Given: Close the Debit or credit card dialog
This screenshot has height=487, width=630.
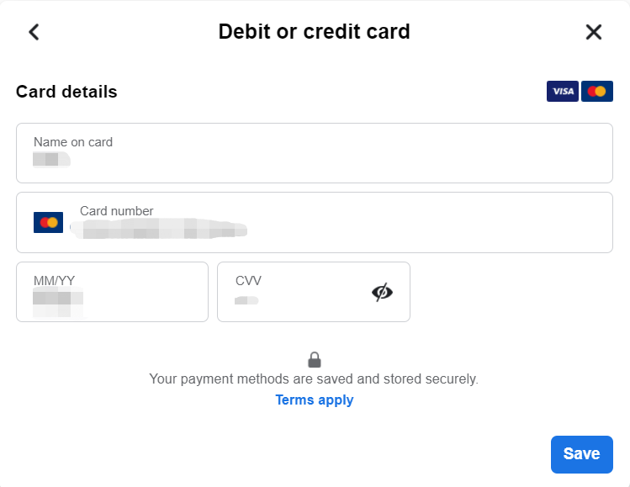Looking at the screenshot, I should coord(593,32).
